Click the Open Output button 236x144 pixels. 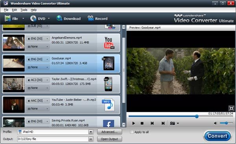pos(110,139)
